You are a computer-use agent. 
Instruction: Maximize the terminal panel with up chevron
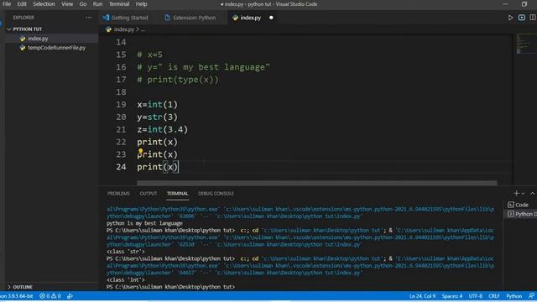tap(532, 194)
